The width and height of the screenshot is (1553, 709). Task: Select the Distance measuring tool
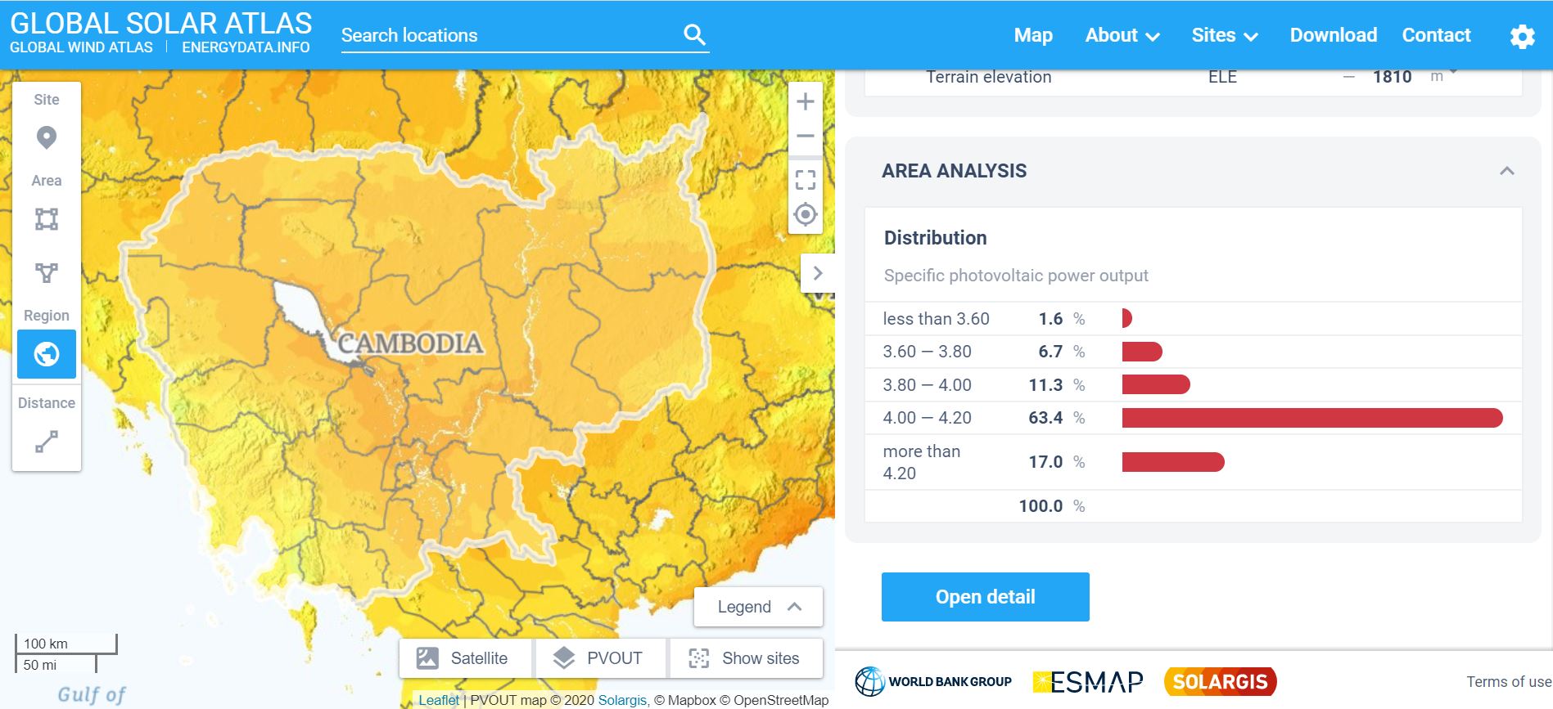tap(47, 442)
